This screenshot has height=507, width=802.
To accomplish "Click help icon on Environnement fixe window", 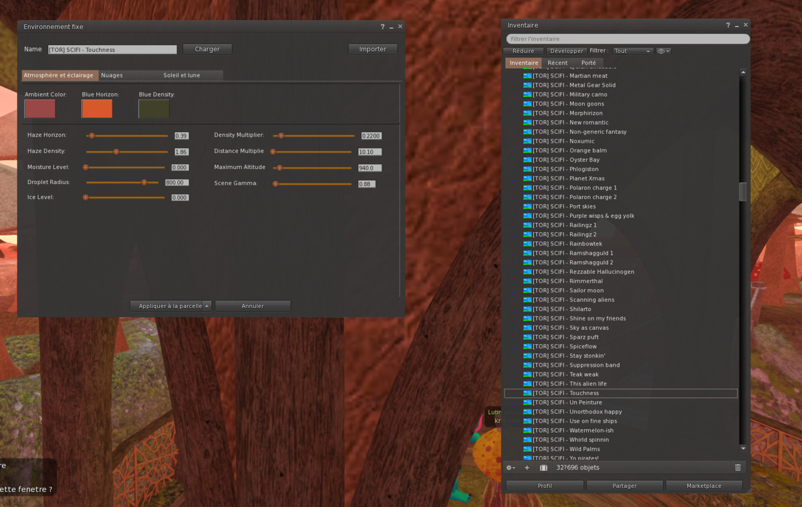I will click(382, 27).
